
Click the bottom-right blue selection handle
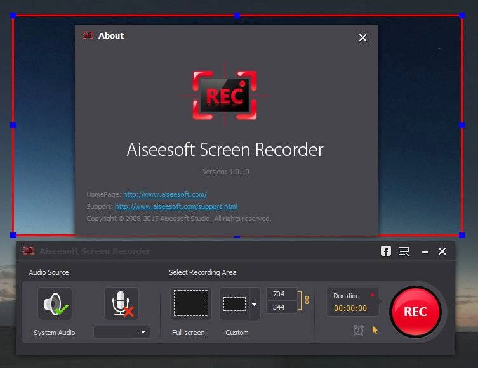(x=462, y=235)
